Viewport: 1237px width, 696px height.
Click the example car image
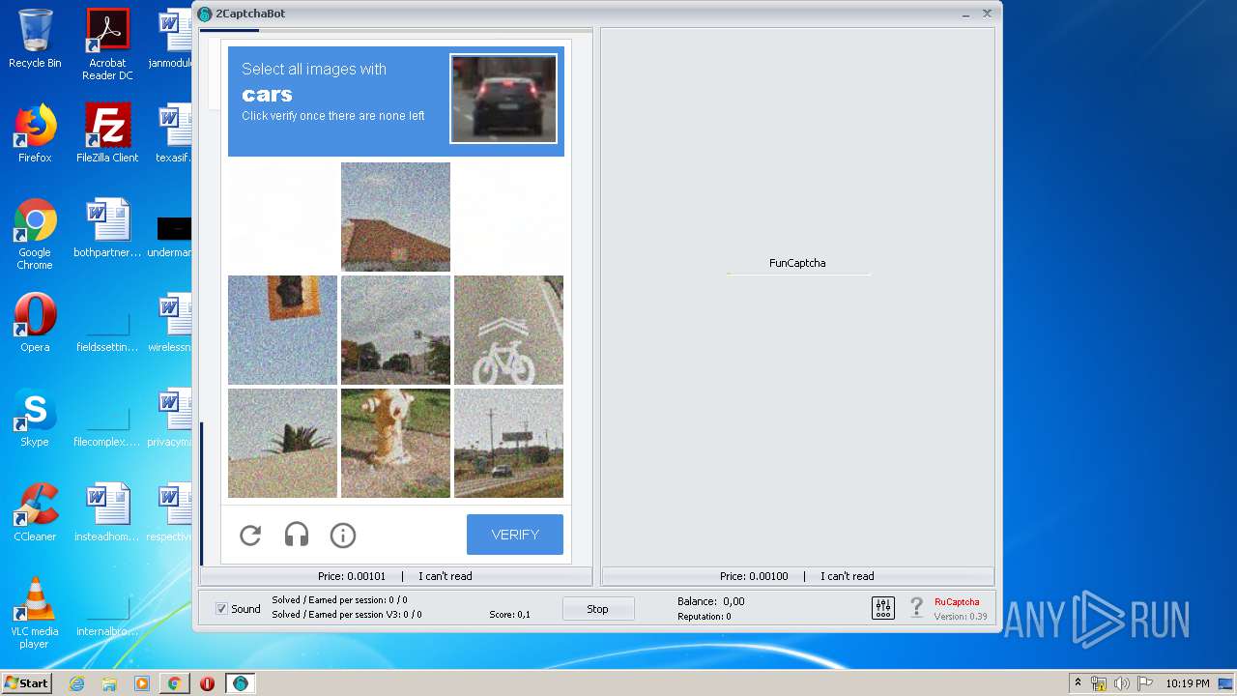pos(503,99)
